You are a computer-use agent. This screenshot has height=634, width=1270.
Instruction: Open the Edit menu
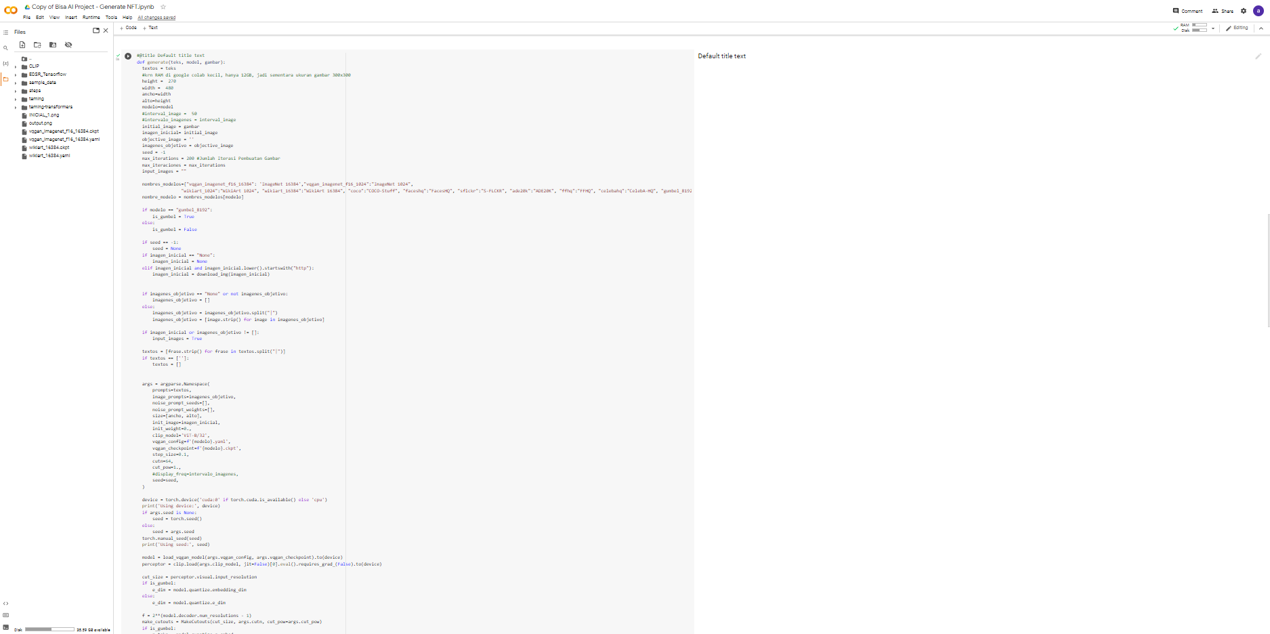pyautogui.click(x=40, y=18)
